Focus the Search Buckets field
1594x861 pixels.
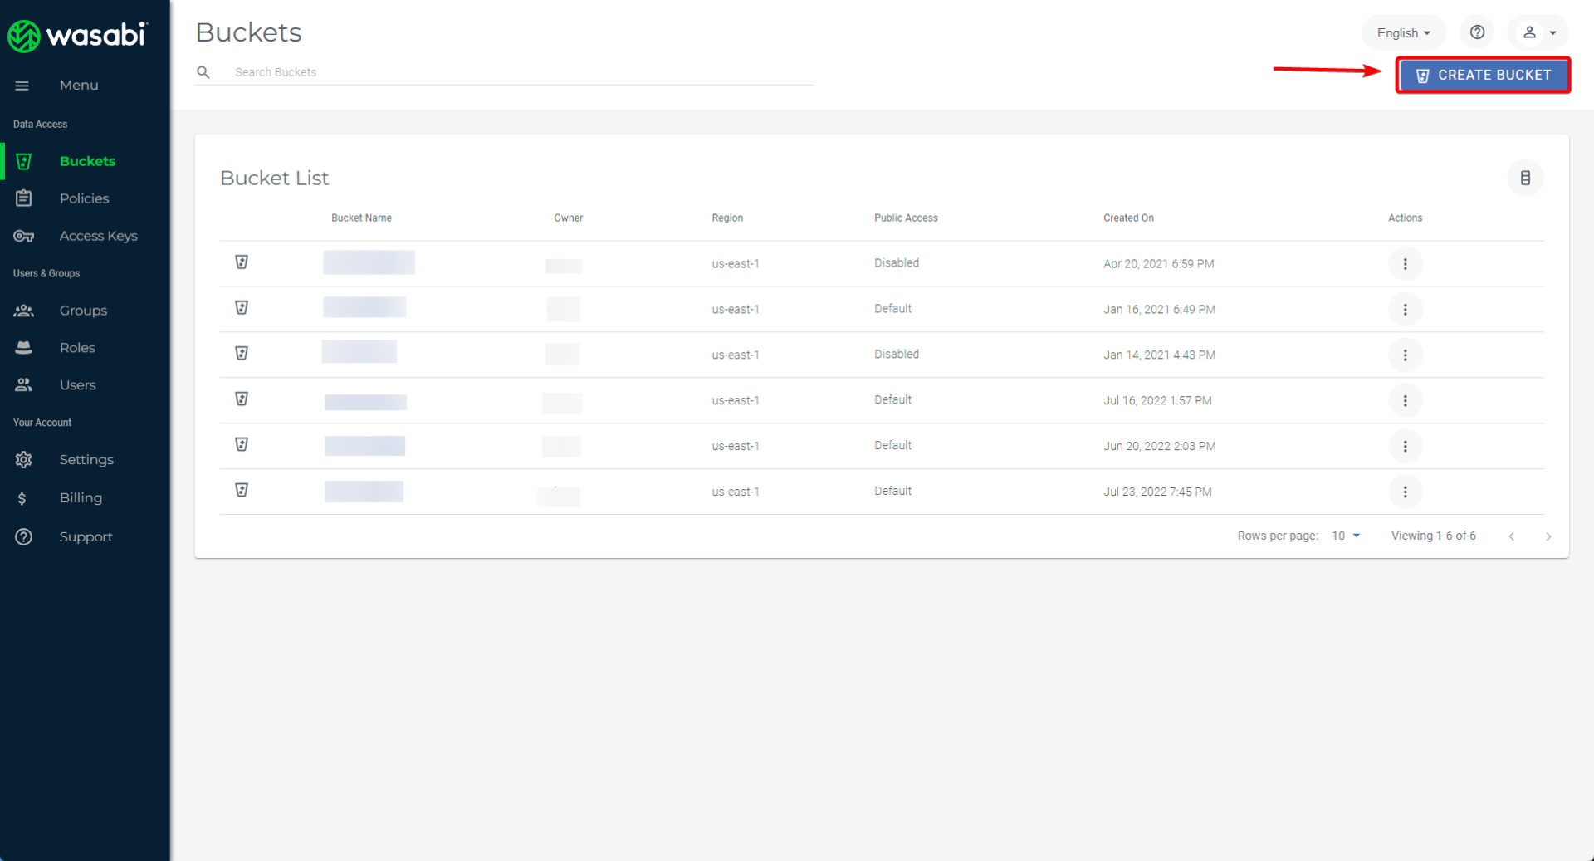tap(515, 72)
